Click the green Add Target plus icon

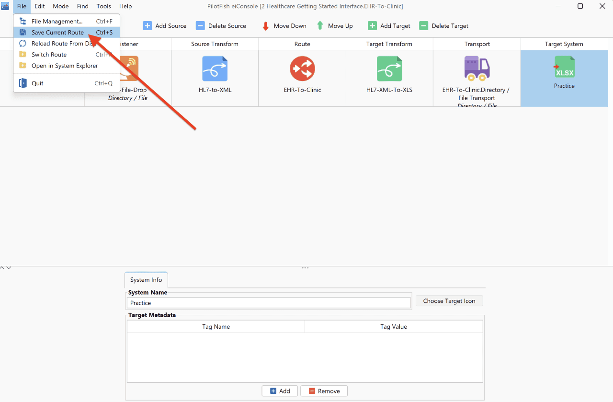coord(372,26)
